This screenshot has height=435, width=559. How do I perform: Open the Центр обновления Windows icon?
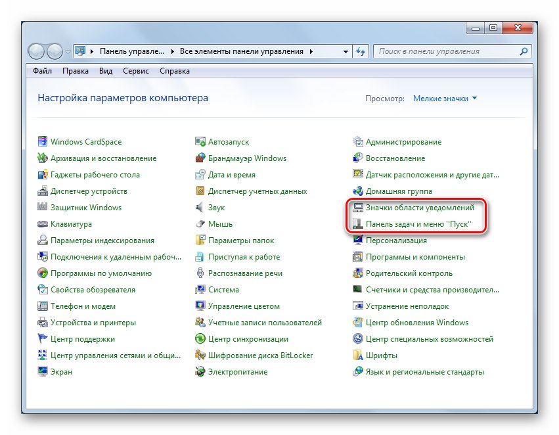(358, 323)
